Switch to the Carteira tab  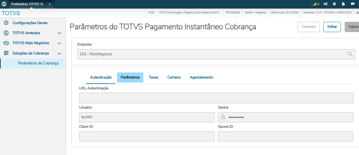click(174, 77)
